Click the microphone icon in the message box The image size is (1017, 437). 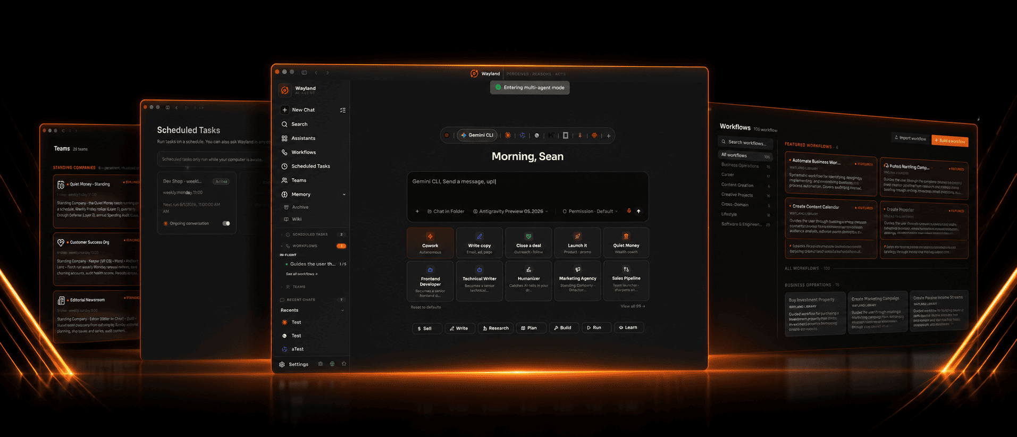(629, 211)
